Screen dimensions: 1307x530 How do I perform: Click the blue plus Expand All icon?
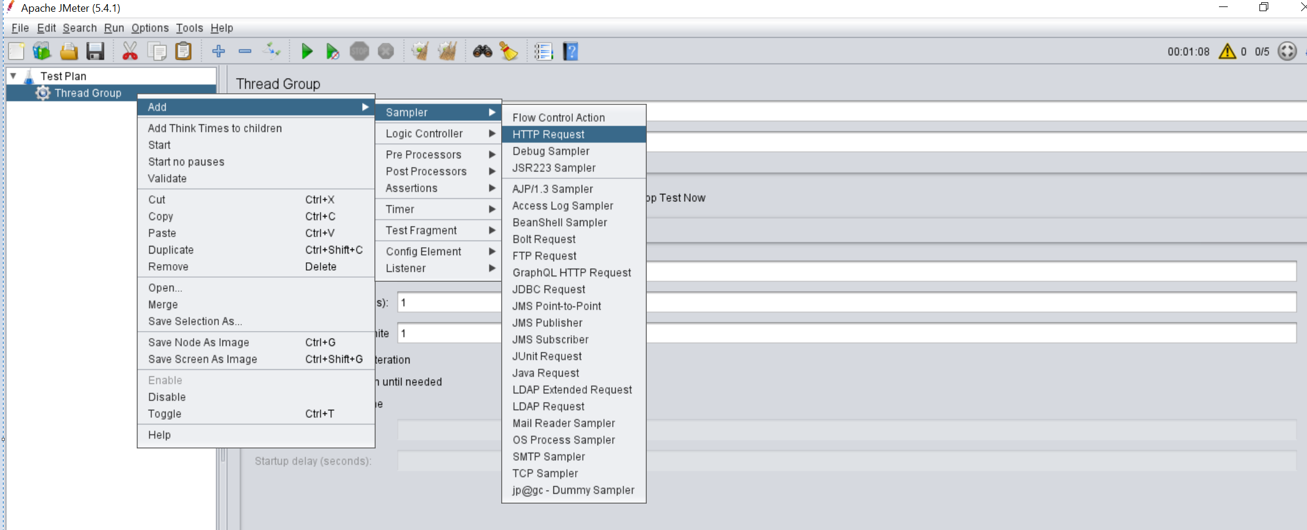(x=218, y=52)
